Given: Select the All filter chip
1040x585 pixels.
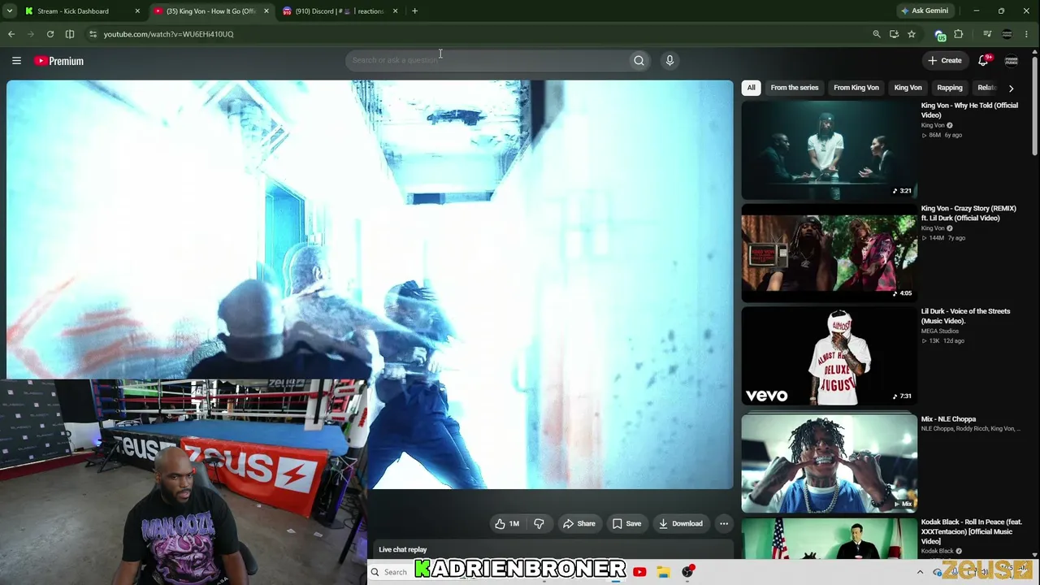Looking at the screenshot, I should pyautogui.click(x=752, y=88).
